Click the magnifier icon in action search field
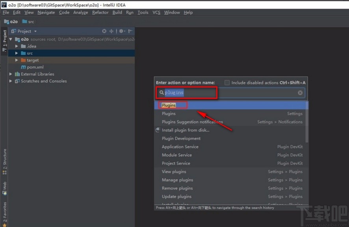 coord(162,93)
